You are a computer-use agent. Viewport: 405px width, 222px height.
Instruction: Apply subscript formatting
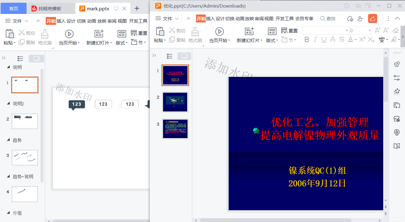point(371,39)
